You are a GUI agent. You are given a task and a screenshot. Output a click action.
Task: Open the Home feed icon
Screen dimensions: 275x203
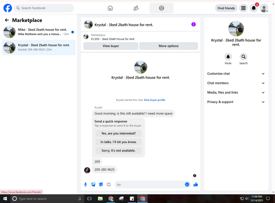click(x=110, y=8)
